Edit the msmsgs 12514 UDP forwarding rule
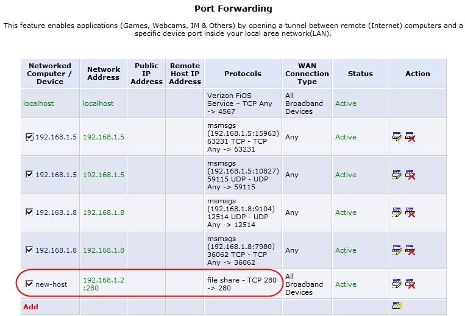The image size is (465, 316). [x=397, y=212]
